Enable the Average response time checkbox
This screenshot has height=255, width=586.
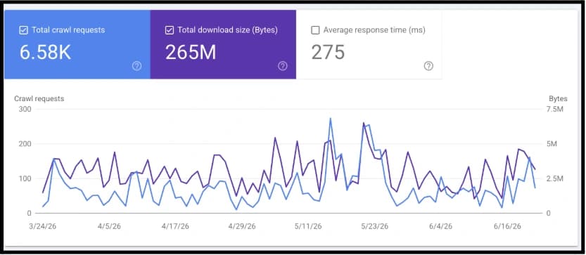tap(315, 30)
